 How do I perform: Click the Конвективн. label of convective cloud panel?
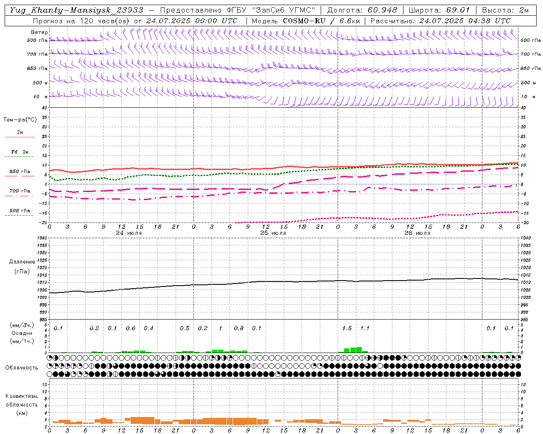click(22, 396)
